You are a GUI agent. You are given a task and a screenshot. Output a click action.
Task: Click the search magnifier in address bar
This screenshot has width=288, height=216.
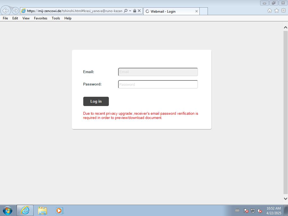(126, 11)
